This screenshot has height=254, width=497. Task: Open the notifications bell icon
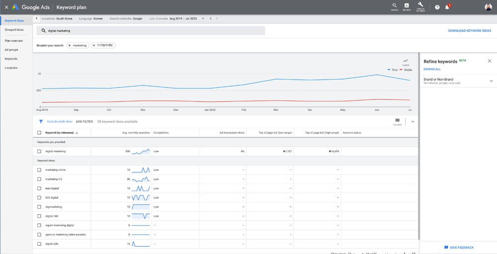pos(447,7)
